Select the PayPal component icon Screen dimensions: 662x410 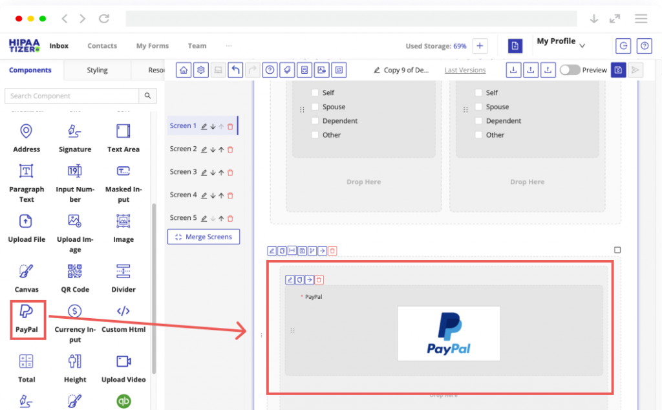point(27,312)
